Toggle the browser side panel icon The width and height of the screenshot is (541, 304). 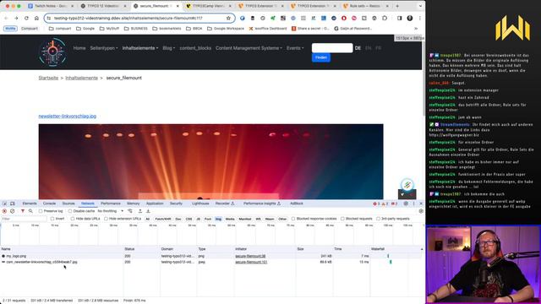[x=399, y=18]
